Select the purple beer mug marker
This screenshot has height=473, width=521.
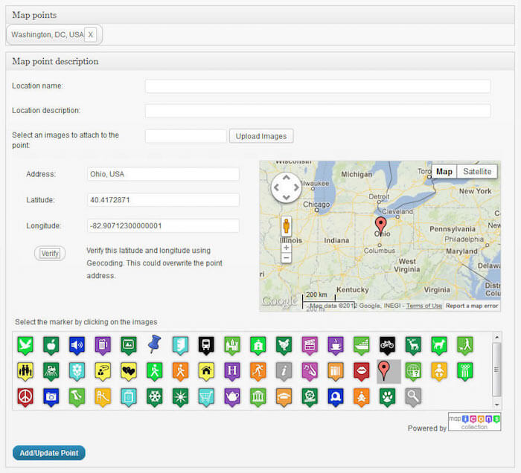point(103,345)
